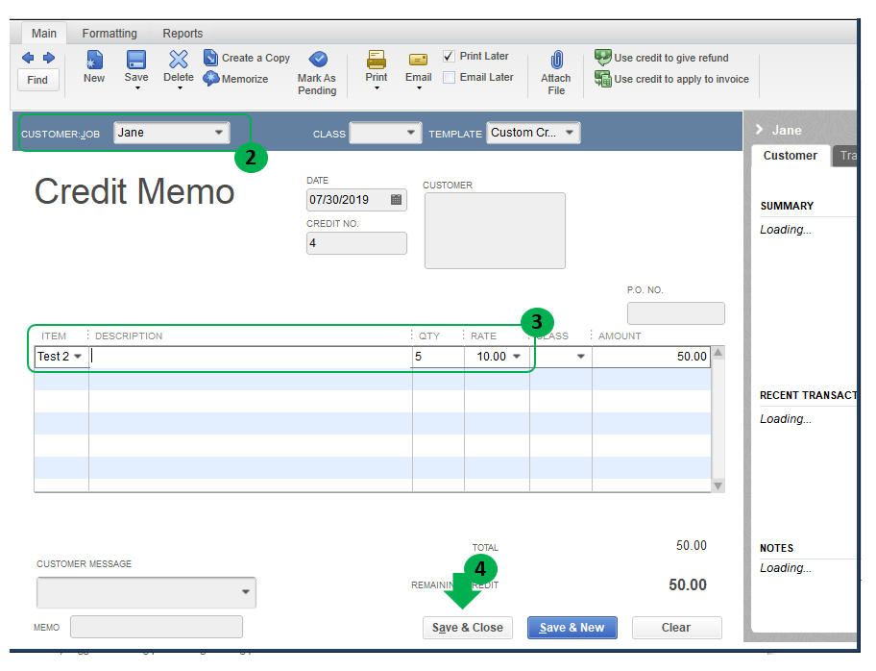Click the P.O. No. field
This screenshot has width=876, height=671.
[x=676, y=313]
